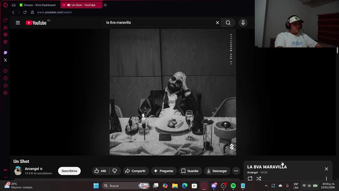Open Discord from the taskbar
The width and height of the screenshot is (339, 191).
(x=214, y=186)
